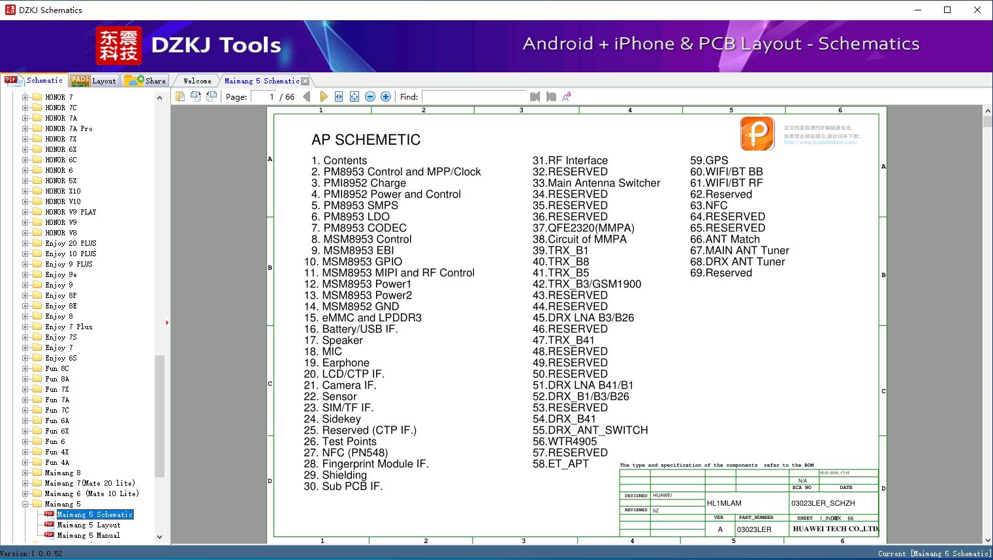The width and height of the screenshot is (993, 560).
Task: Click the page number input field
Action: click(263, 96)
